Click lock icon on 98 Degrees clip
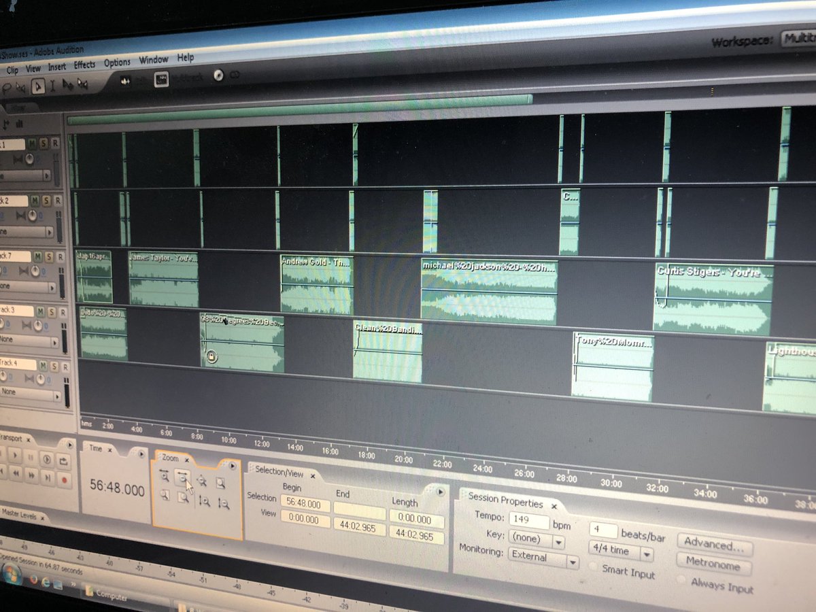The width and height of the screenshot is (816, 612). point(211,356)
